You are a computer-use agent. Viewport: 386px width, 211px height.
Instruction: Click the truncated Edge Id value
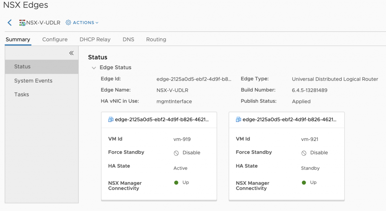point(194,79)
